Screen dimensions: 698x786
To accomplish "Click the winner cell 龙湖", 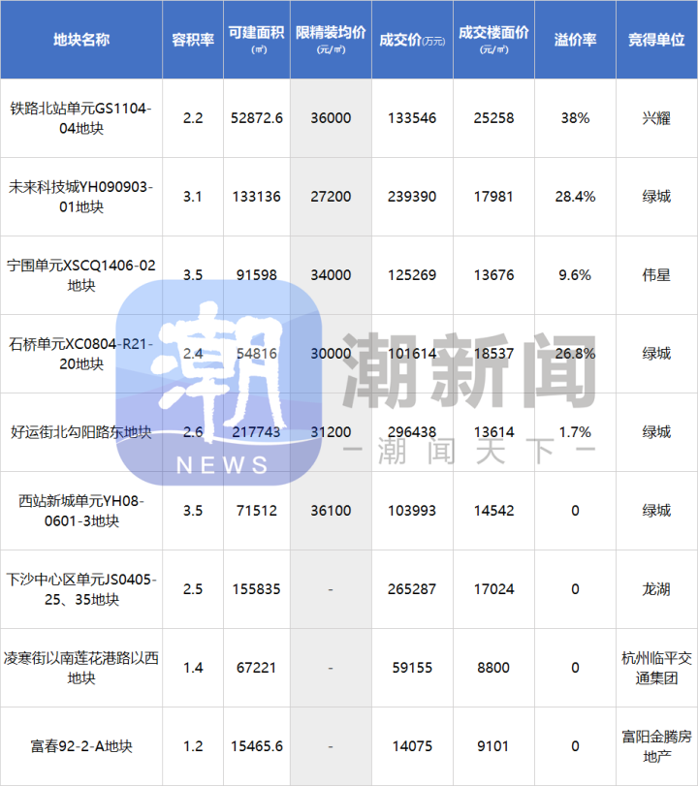I will [x=656, y=589].
